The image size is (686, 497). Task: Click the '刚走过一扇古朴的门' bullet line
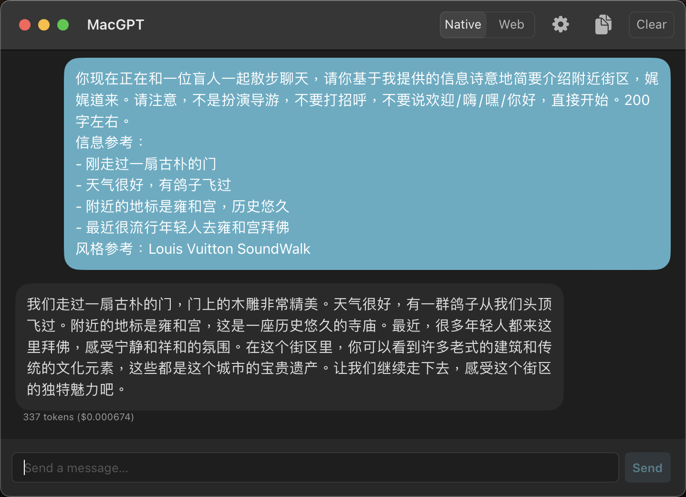pyautogui.click(x=151, y=164)
